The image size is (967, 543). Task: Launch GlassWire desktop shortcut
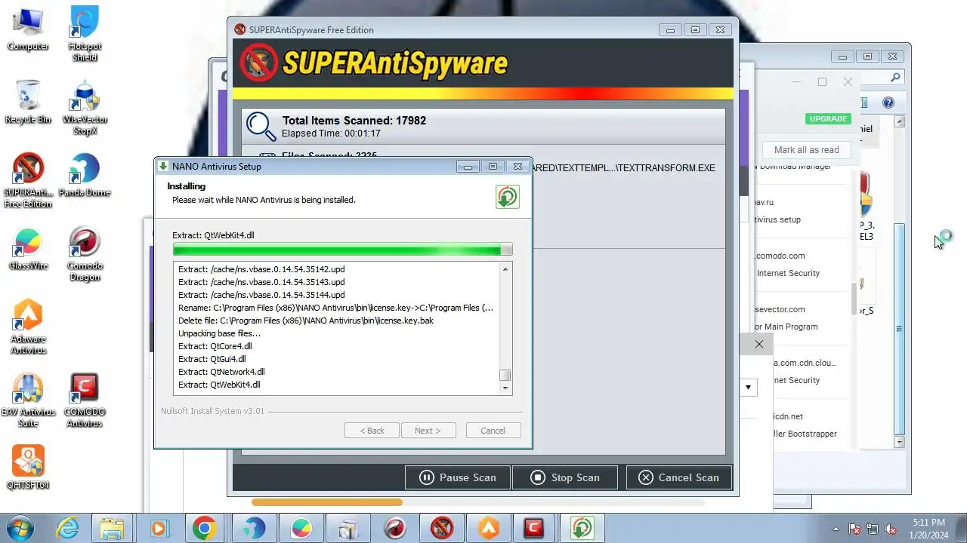[28, 248]
